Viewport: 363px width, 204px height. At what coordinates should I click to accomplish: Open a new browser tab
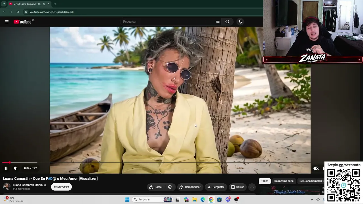[55, 4]
